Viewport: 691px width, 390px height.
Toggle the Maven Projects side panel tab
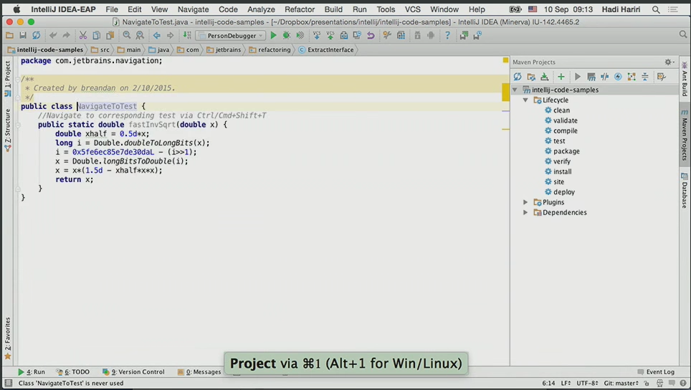pos(685,136)
